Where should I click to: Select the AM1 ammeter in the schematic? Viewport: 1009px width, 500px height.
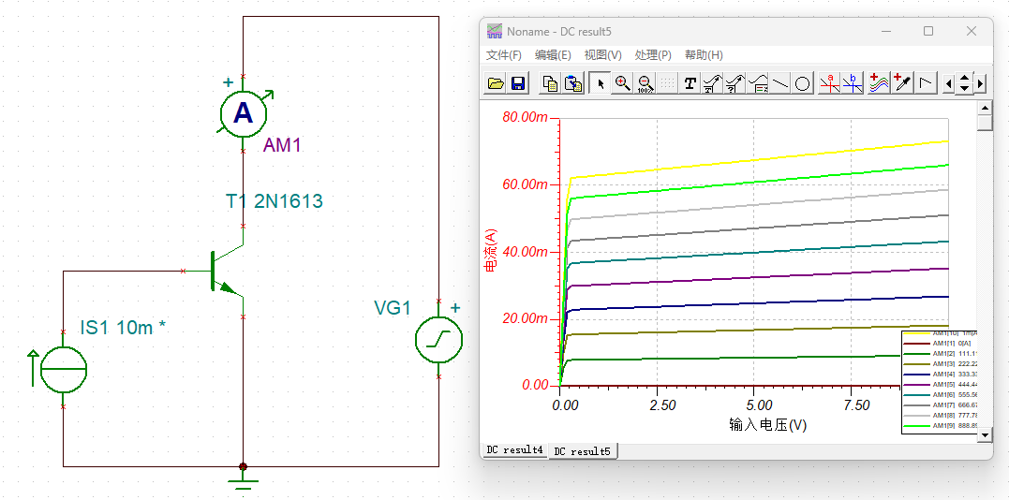pyautogui.click(x=243, y=113)
